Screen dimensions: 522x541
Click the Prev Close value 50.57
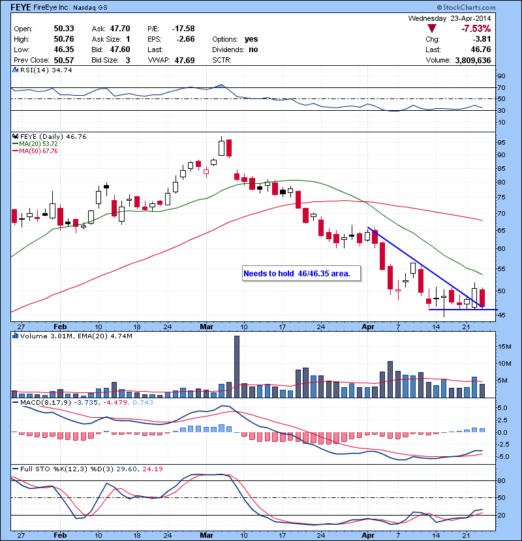click(x=64, y=61)
